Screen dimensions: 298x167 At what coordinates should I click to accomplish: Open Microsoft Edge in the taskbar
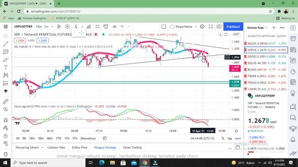pos(102,163)
